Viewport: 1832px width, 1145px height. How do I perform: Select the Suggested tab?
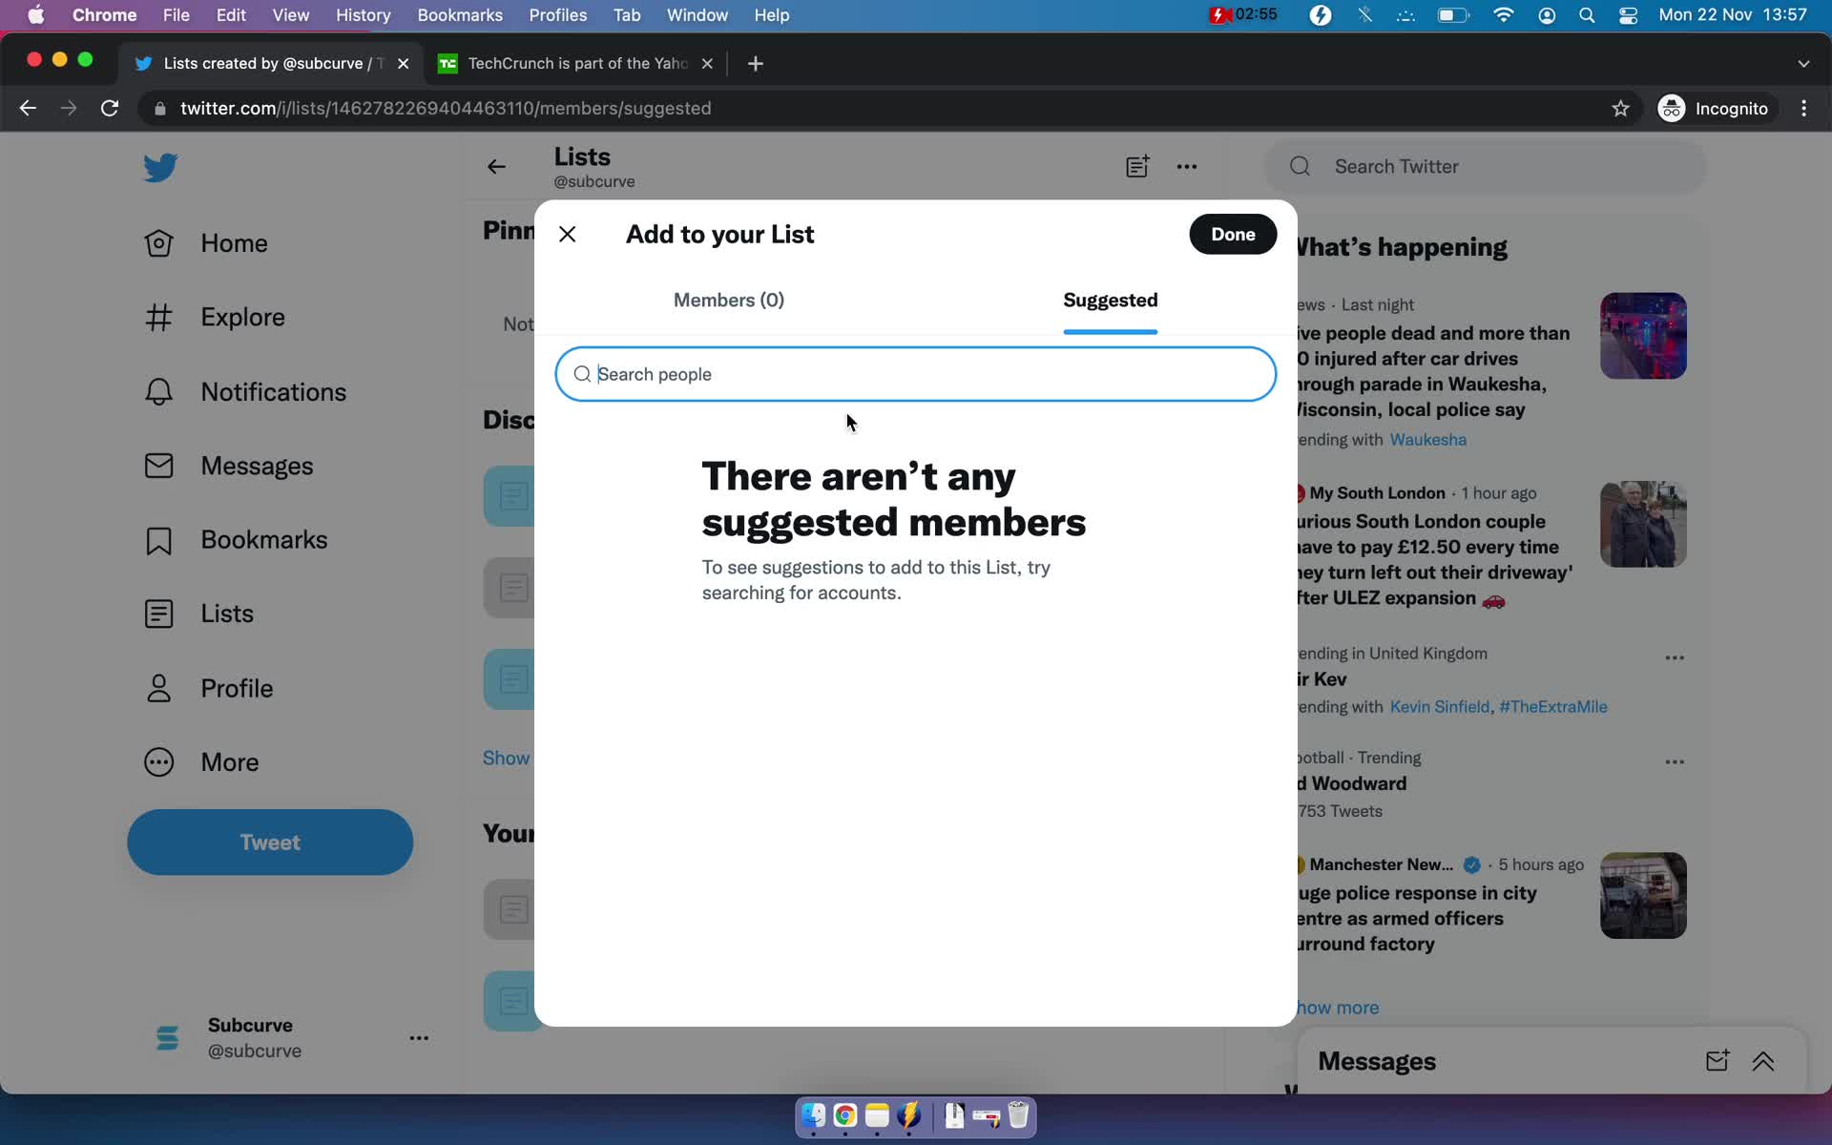(1112, 300)
